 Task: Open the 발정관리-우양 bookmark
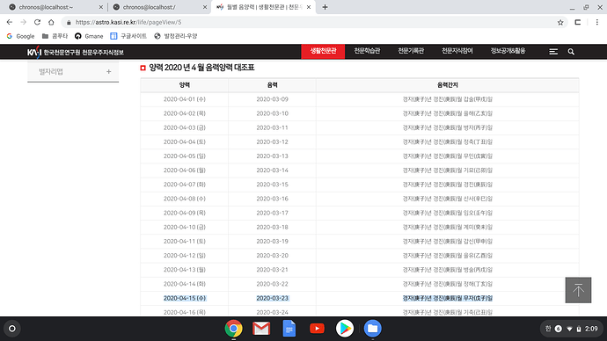[x=176, y=36]
